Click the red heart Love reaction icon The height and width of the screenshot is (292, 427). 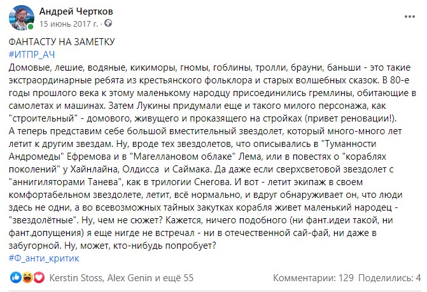[40, 278]
